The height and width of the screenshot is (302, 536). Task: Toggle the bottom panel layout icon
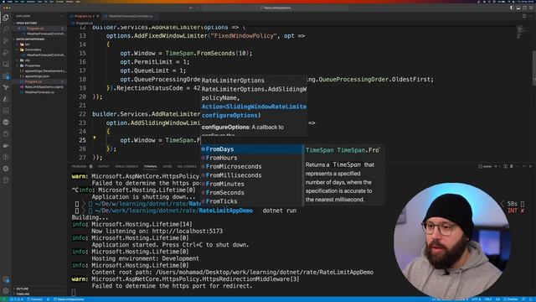[x=518, y=8]
